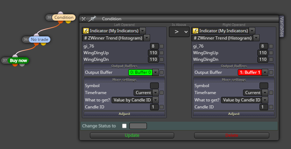Viewport: 291px width, 149px height.
Task: Close the Condition panel with X icon
Action: pyautogui.click(x=84, y=19)
